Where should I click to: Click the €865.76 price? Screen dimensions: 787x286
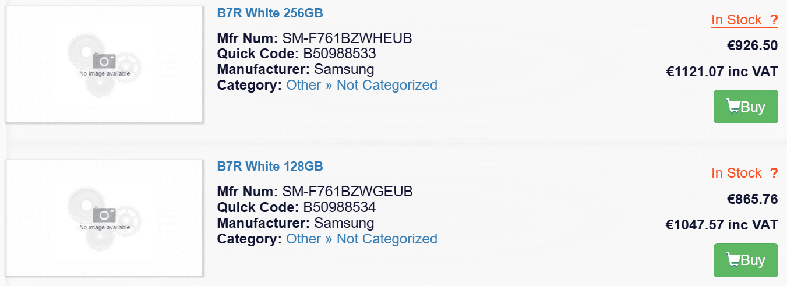pos(752,199)
